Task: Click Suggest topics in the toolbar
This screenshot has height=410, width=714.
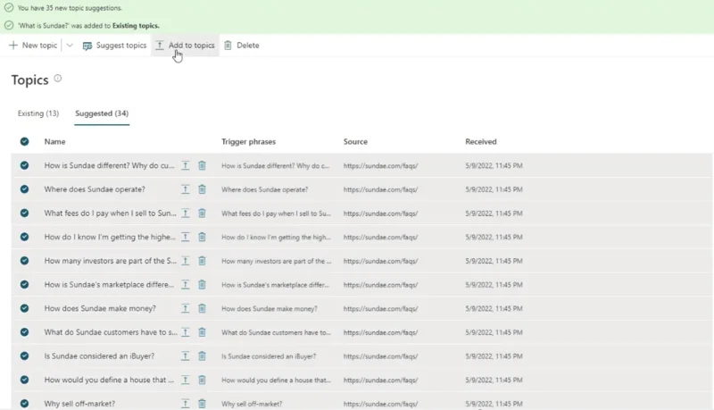Action: tap(115, 45)
